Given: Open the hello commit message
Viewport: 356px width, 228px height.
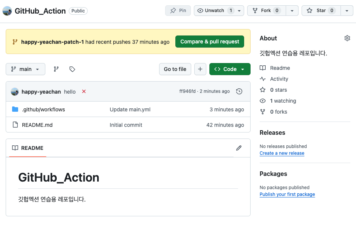Looking at the screenshot, I should tap(70, 92).
